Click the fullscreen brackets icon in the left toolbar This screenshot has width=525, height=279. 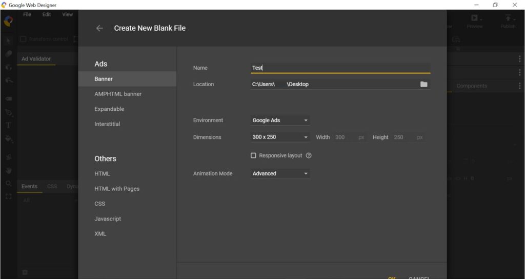9,196
